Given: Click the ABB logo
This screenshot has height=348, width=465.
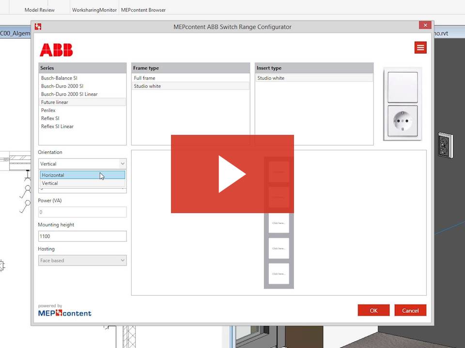Looking at the screenshot, I should tap(56, 50).
